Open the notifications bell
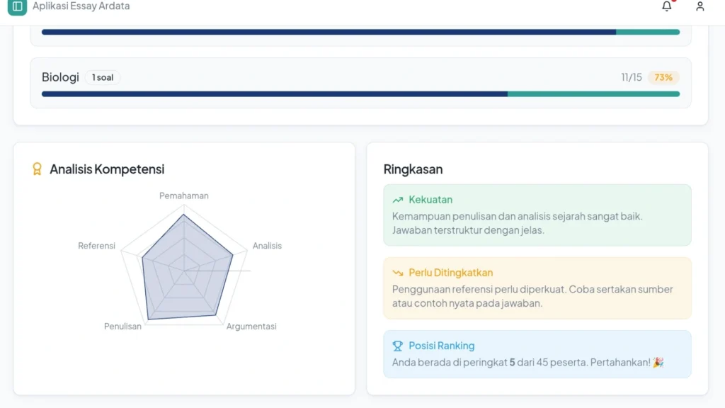 tap(666, 6)
